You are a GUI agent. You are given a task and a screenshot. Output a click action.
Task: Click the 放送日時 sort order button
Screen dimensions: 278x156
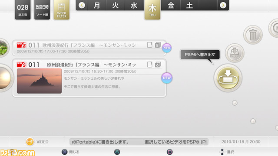click(x=42, y=10)
